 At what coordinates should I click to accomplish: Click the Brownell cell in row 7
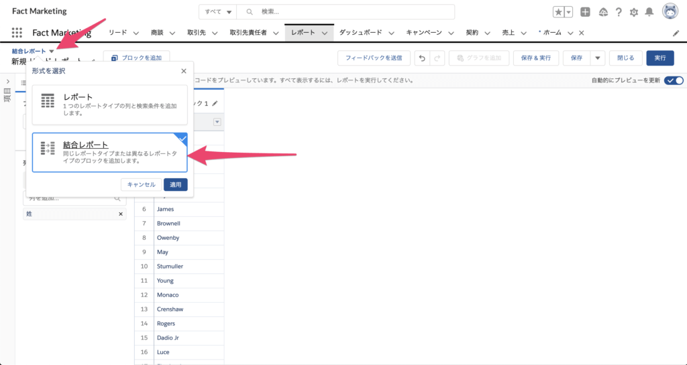point(189,224)
